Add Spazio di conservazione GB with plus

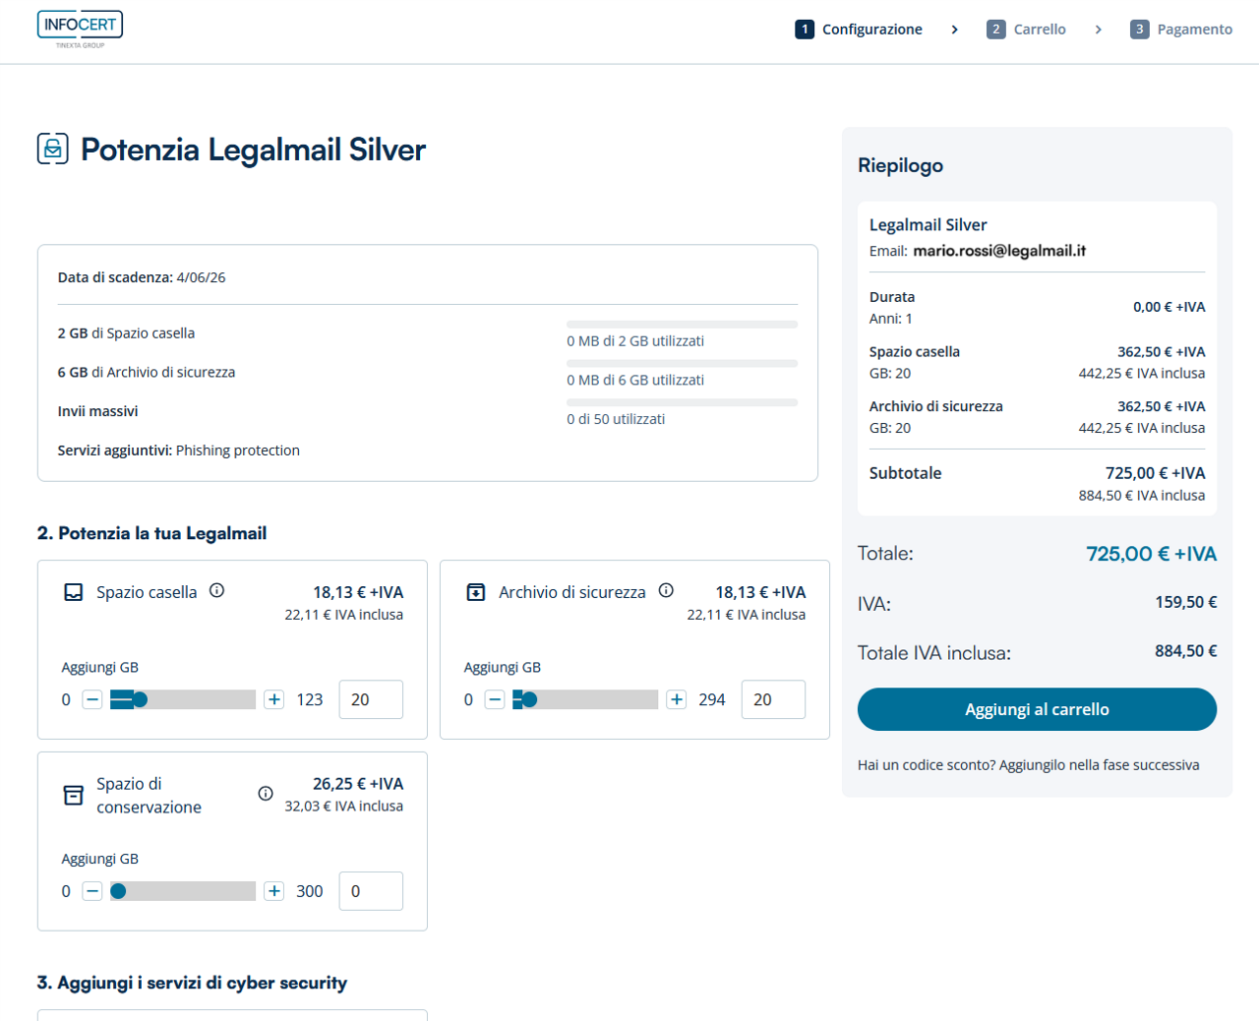pyautogui.click(x=274, y=891)
